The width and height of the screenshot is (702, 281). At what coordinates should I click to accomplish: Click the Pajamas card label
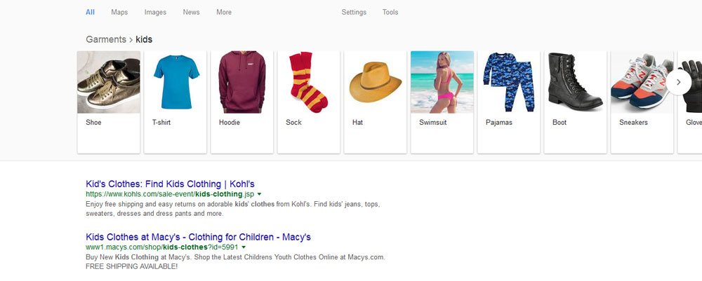(x=499, y=123)
